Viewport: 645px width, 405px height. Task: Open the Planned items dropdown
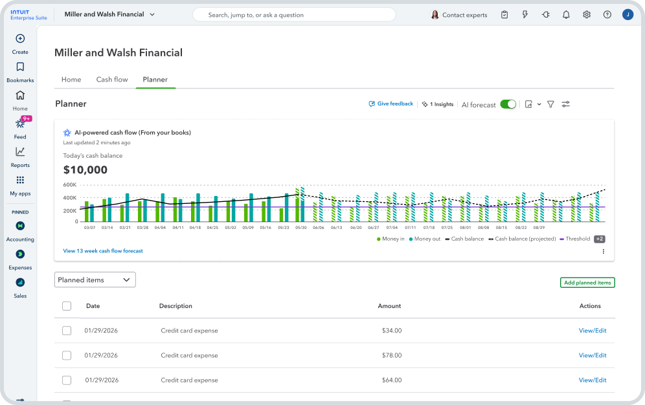click(x=95, y=280)
